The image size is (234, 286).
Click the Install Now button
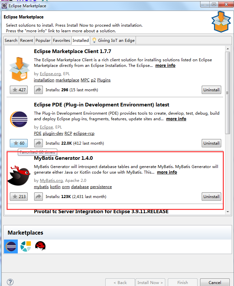pyautogui.click(x=150, y=282)
